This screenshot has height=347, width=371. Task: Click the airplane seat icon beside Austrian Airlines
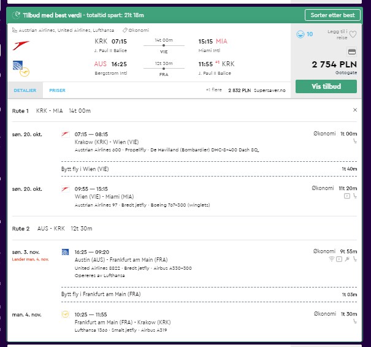tap(15, 30)
